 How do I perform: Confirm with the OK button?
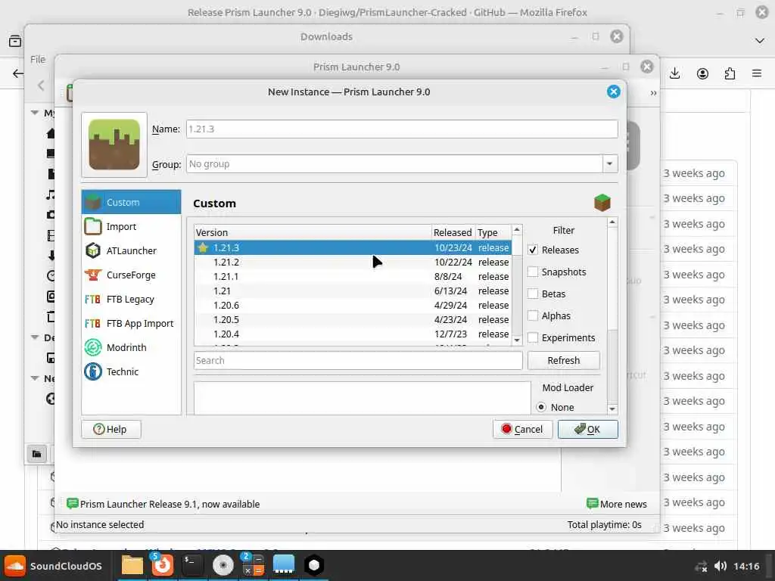(587, 430)
